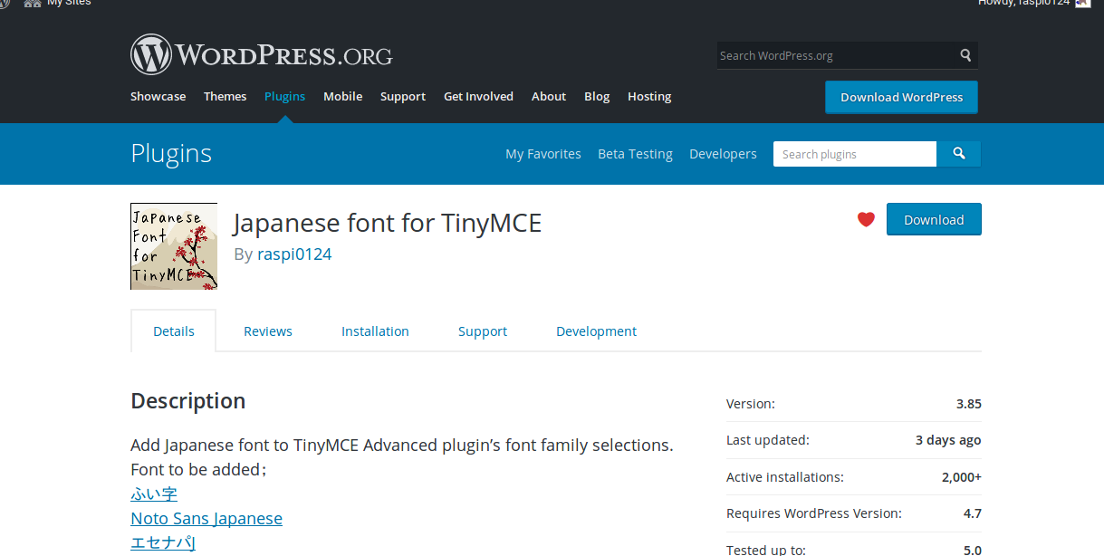
Task: Click the Japanese font for TinyMCE title
Action: pos(388,222)
